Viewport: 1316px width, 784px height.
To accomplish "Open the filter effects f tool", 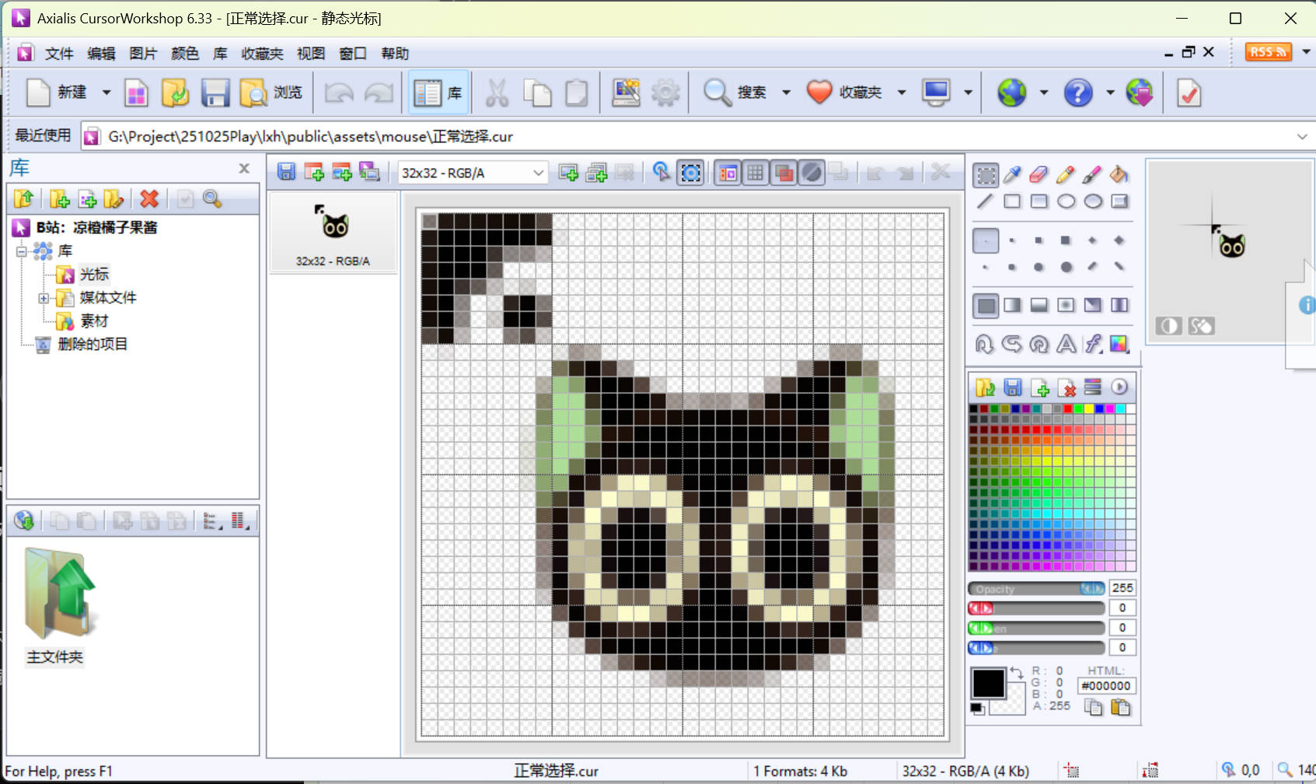I will pyautogui.click(x=1093, y=344).
